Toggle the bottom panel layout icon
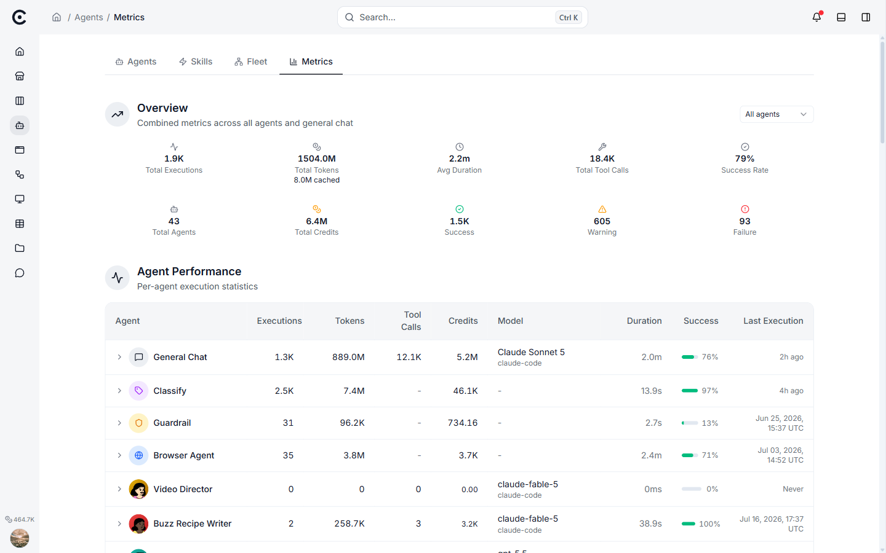886x553 pixels. [x=841, y=17]
